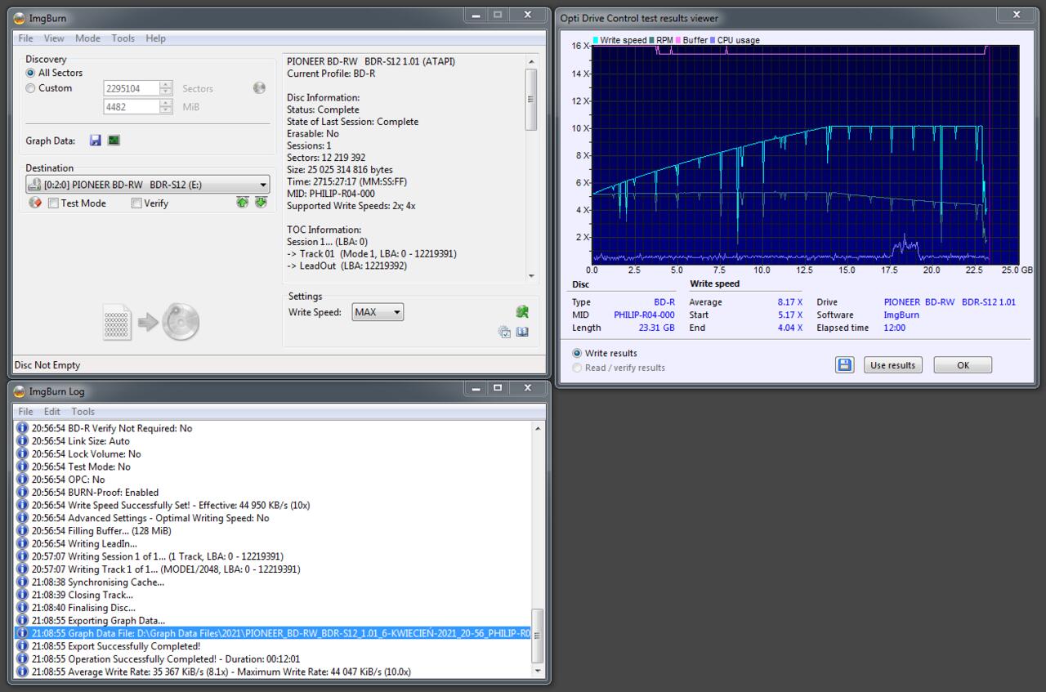Click the 'MID: PHILIP-R04-000' info line

point(331,194)
